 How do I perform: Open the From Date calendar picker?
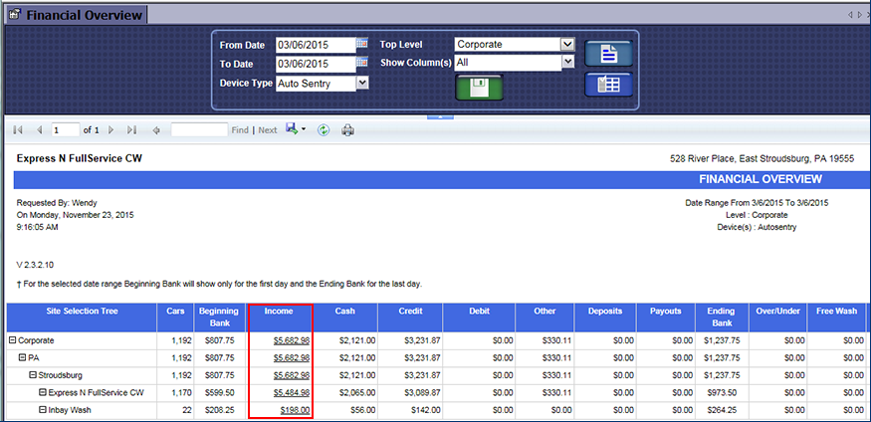tap(362, 44)
